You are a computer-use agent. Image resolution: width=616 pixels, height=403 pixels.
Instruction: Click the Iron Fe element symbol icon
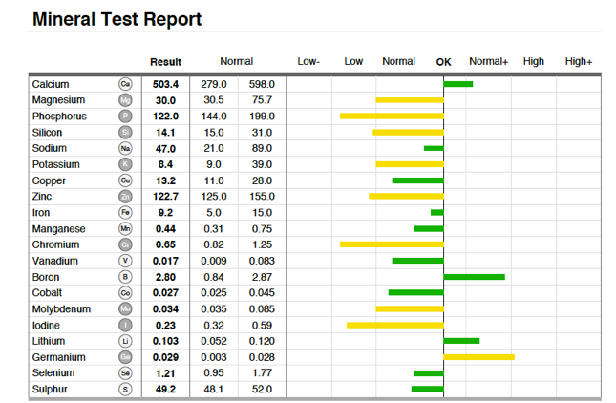[x=125, y=213]
